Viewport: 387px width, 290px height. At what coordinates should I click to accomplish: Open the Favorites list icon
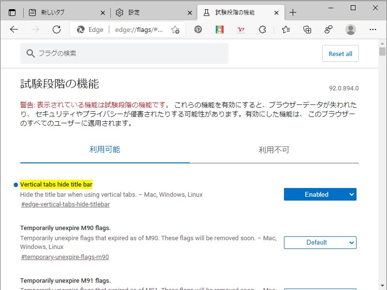point(285,29)
